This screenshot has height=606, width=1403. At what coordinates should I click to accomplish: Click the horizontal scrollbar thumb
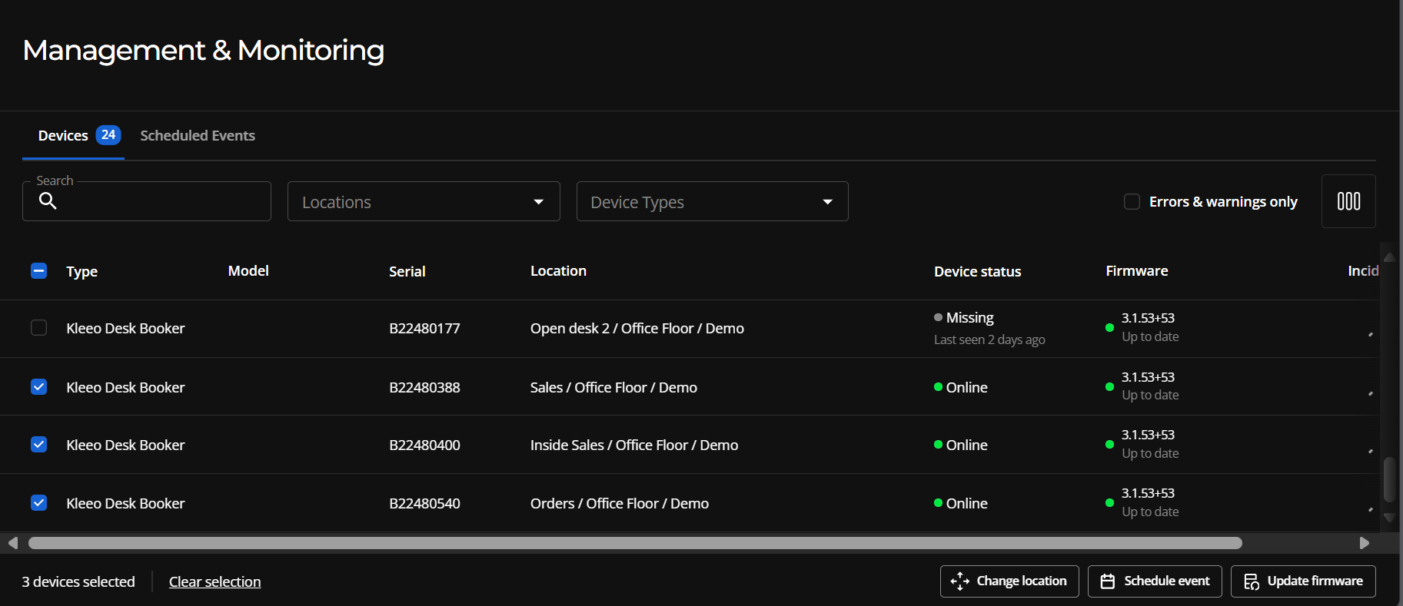(x=635, y=543)
